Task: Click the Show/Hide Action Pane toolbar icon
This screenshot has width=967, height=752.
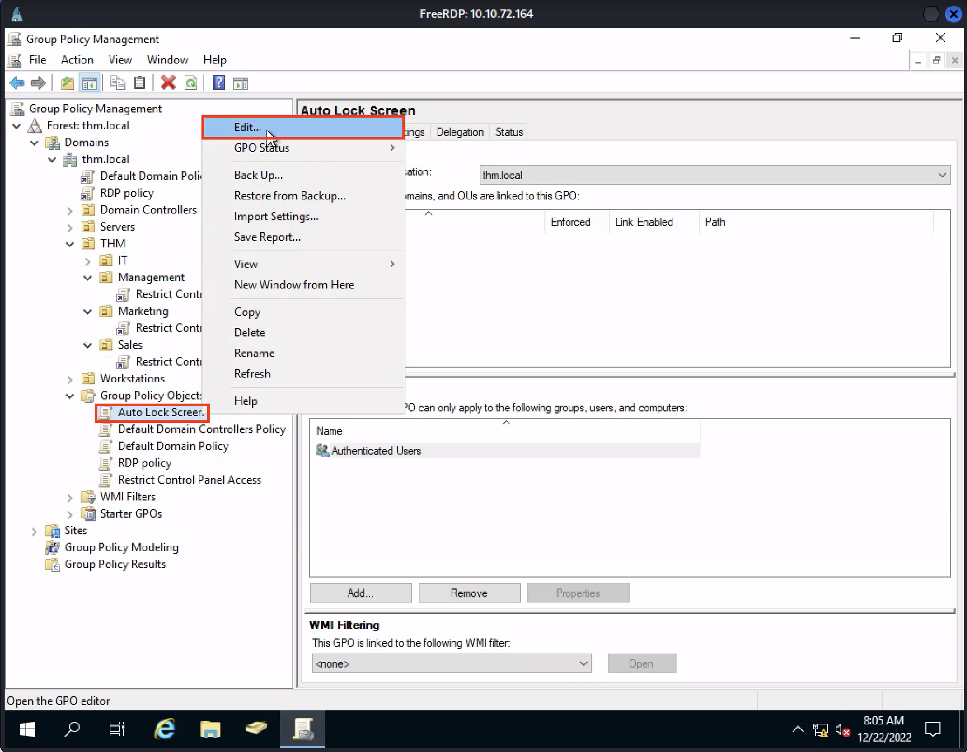Action: coord(240,83)
